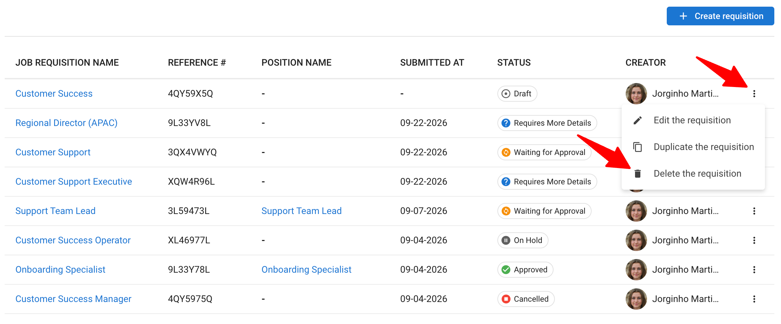Click the green check icon on Approved
The image size is (781, 324).
click(x=506, y=270)
